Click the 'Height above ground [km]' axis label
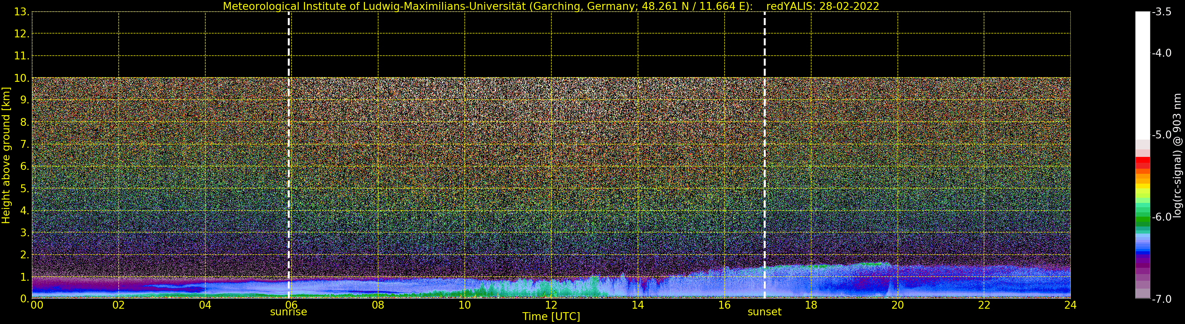This screenshot has width=1185, height=324. (x=6, y=155)
